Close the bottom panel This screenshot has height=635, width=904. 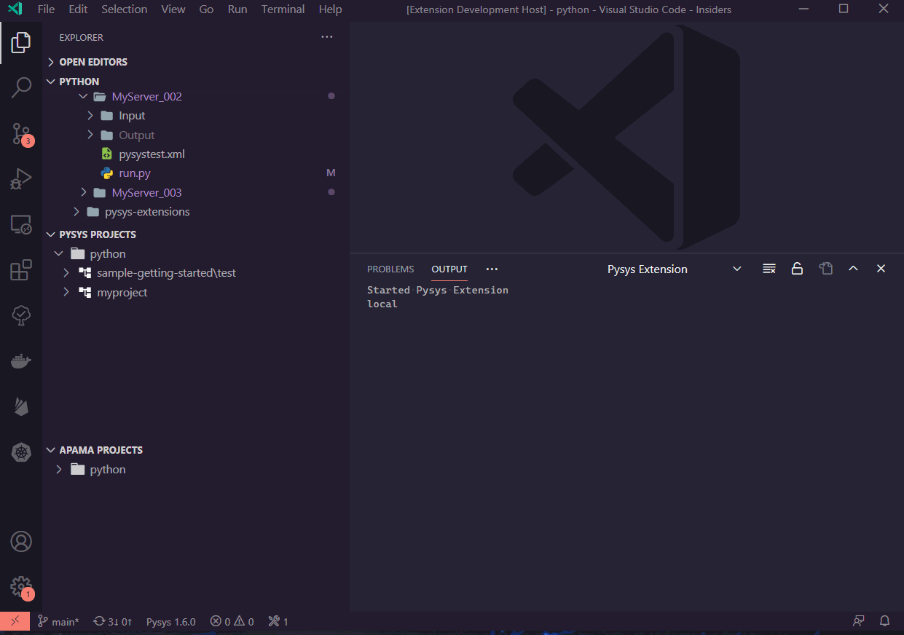(x=881, y=269)
